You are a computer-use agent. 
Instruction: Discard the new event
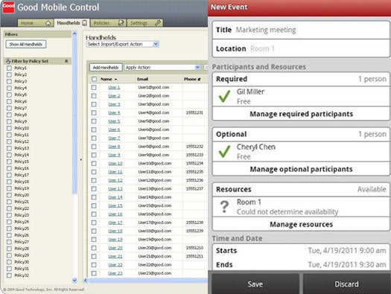coord(346,284)
